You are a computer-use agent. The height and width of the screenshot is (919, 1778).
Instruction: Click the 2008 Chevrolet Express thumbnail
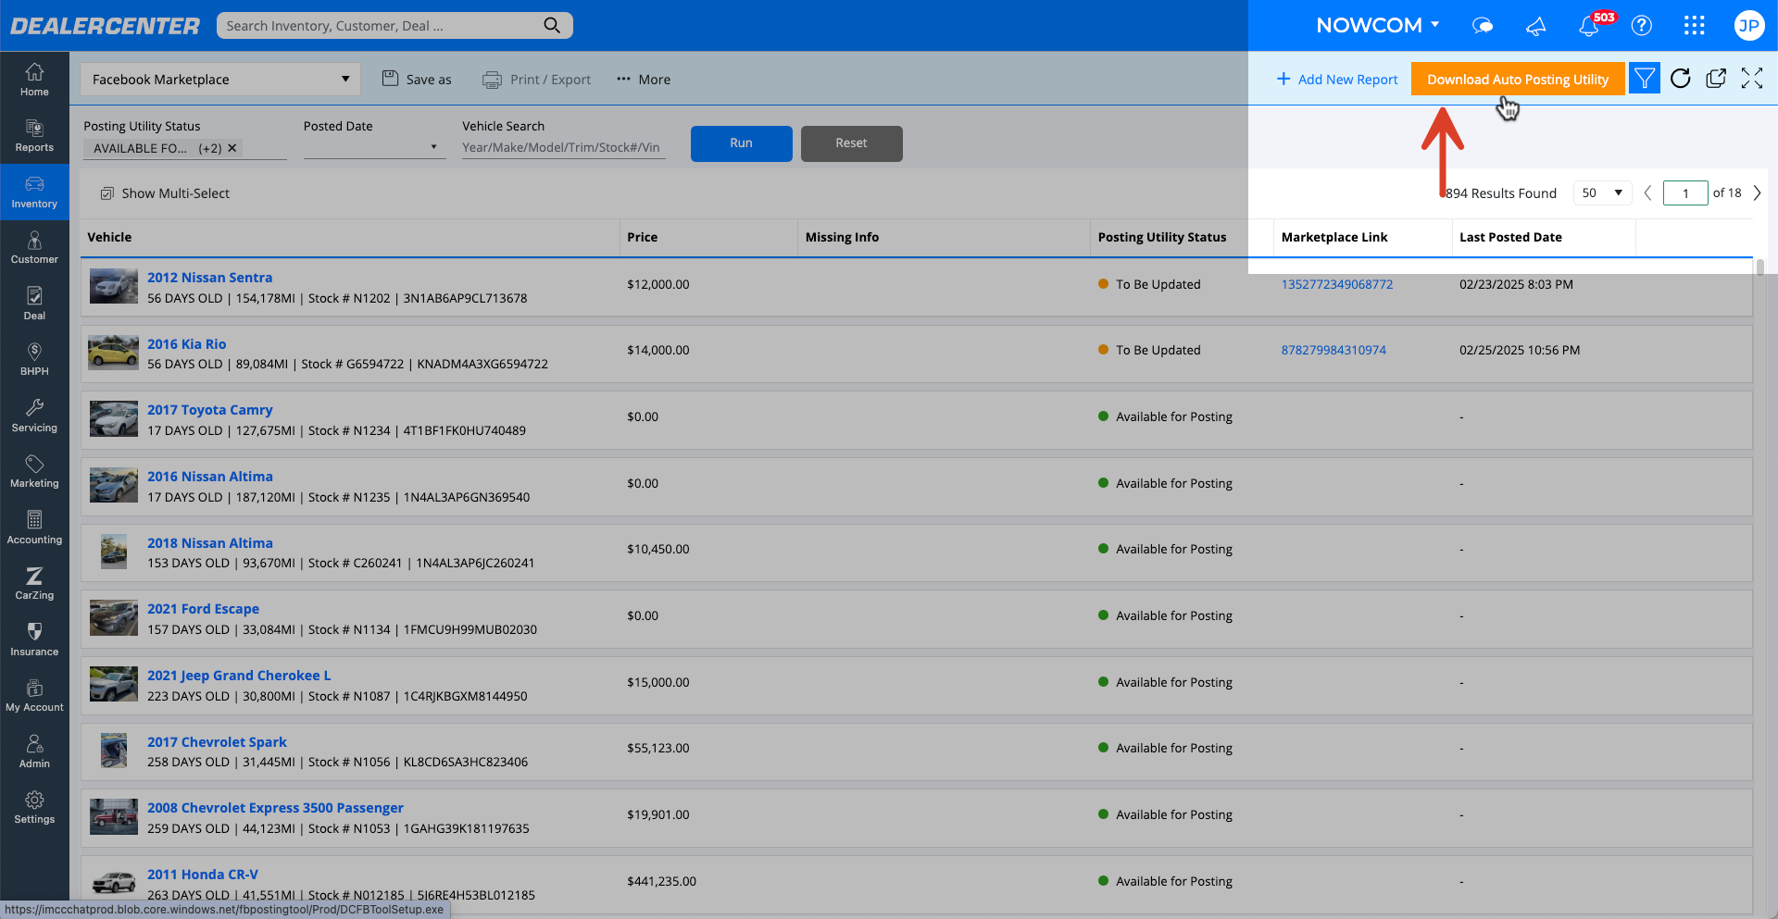[x=114, y=817]
